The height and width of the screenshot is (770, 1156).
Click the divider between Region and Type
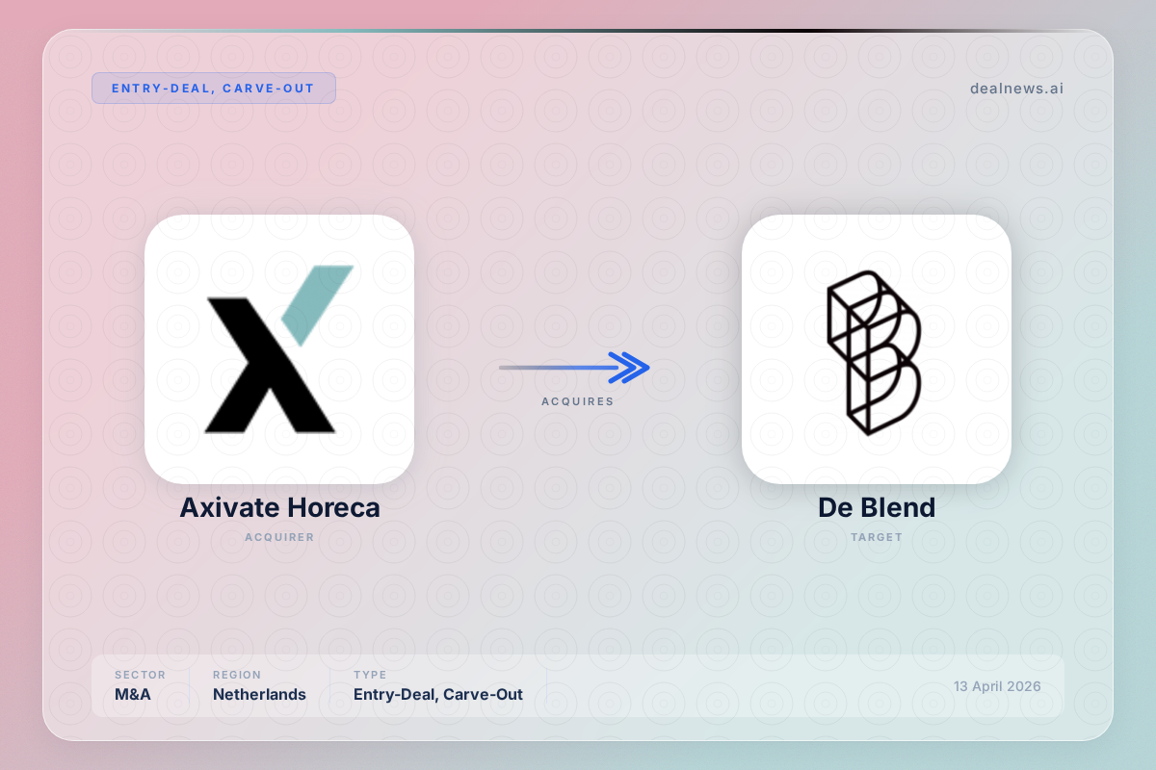pyautogui.click(x=329, y=685)
